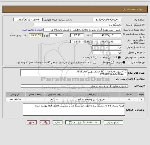This screenshot has height=145, width=150.
Task: Click the تعداد / مقدار column header
Action: 35,94
